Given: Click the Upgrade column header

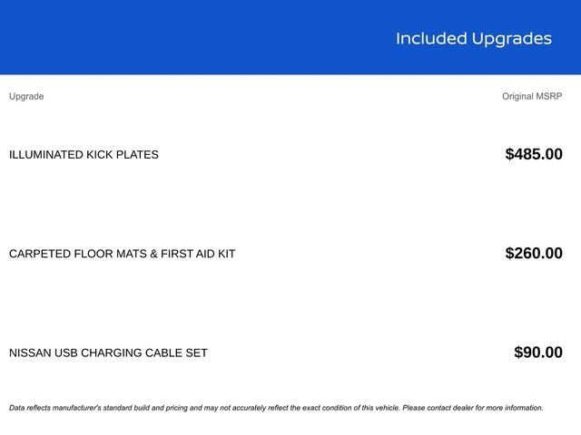Looking at the screenshot, I should [26, 96].
